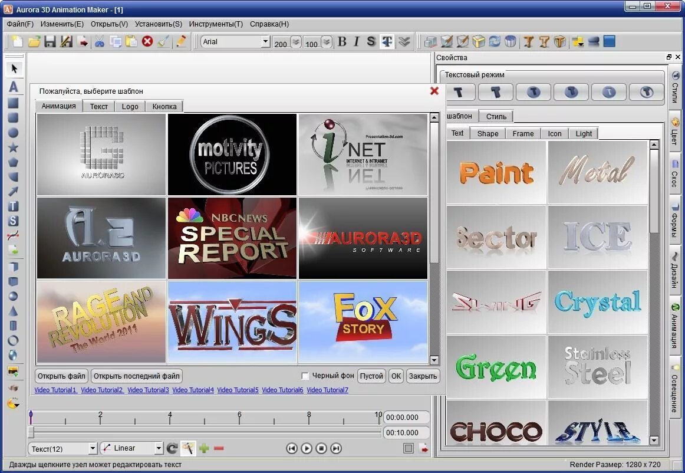Click the Stop playback button
The height and width of the screenshot is (473, 685).
[321, 448]
